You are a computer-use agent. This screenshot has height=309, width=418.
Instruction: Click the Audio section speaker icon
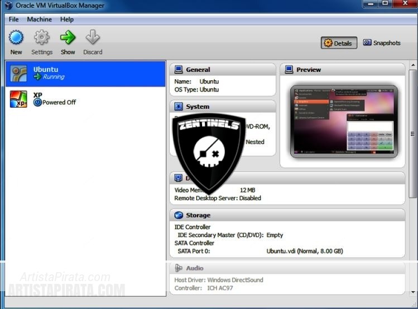(x=179, y=268)
